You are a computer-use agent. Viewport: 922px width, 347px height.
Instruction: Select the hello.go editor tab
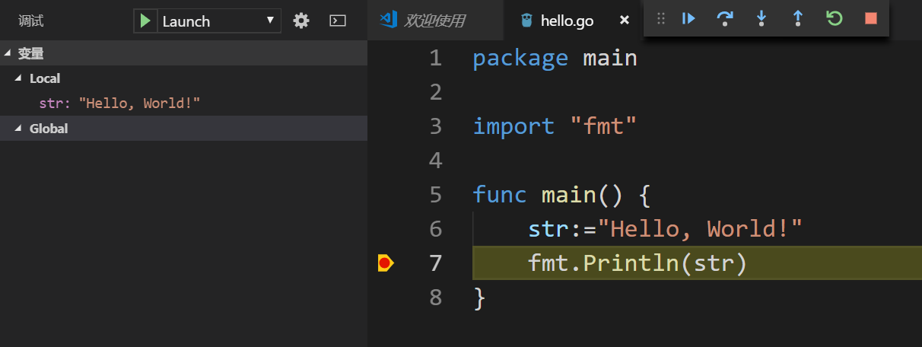point(566,21)
